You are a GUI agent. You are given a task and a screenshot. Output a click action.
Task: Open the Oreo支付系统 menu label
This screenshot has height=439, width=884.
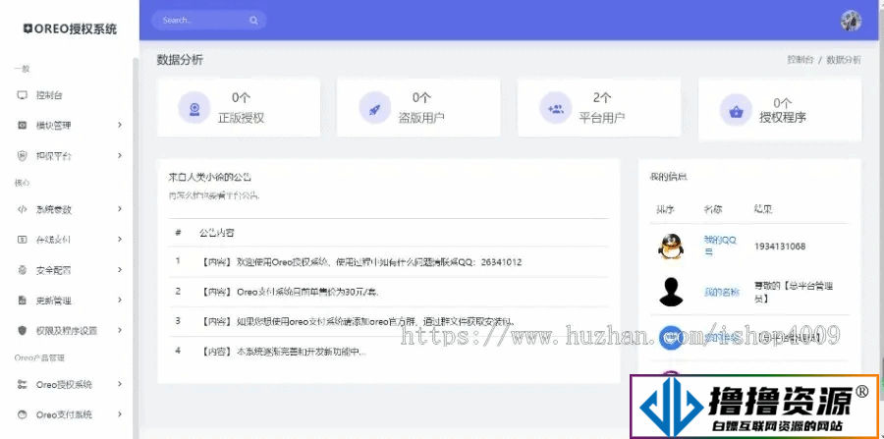pyautogui.click(x=64, y=414)
